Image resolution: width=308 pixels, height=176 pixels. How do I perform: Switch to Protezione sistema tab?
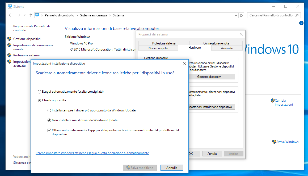pyautogui.click(x=164, y=43)
